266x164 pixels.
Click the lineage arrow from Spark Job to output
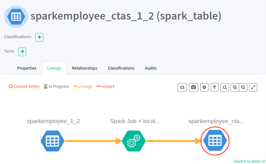pos(174,141)
